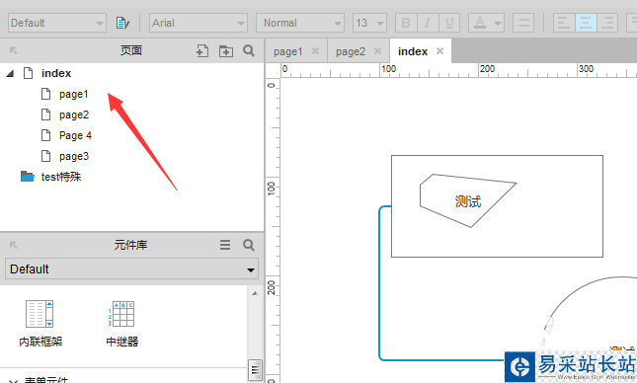Toggle Underline formatting
Screen dimensions: 637x383
(x=449, y=23)
